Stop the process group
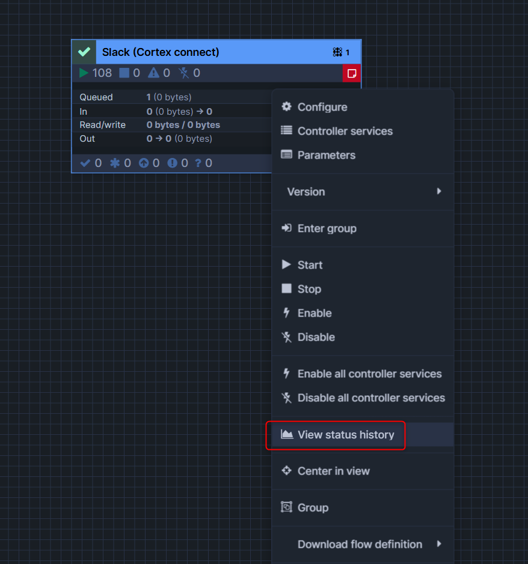This screenshot has width=528, height=564. coord(309,289)
